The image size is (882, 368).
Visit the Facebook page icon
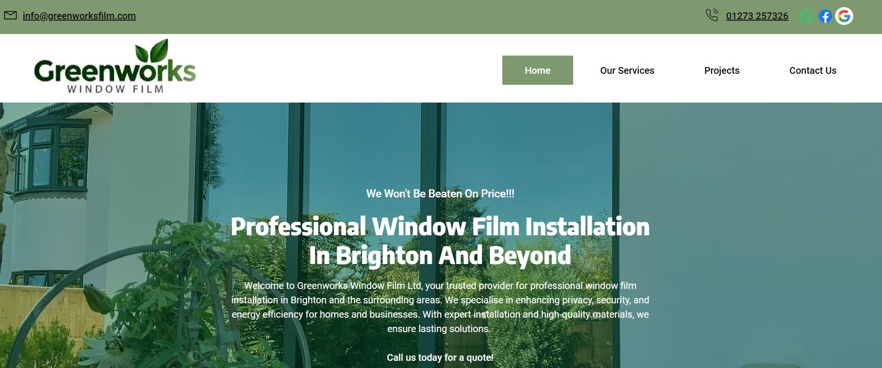(825, 16)
